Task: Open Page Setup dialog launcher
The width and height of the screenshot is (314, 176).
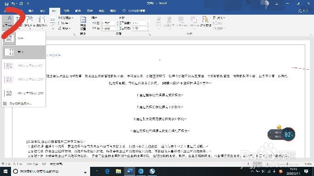Action: (74, 34)
